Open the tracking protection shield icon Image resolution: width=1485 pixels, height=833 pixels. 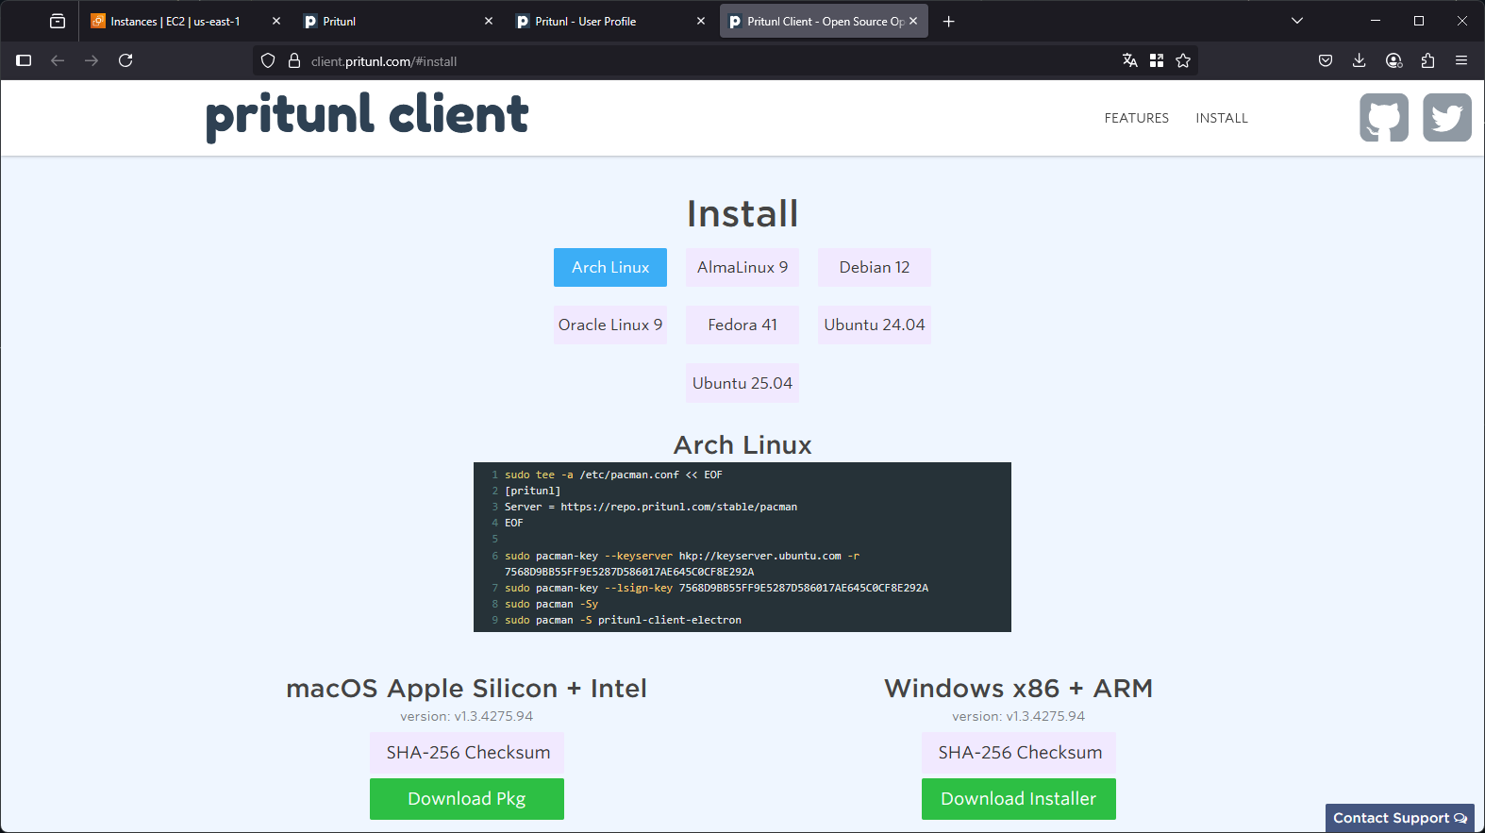[x=268, y=60]
